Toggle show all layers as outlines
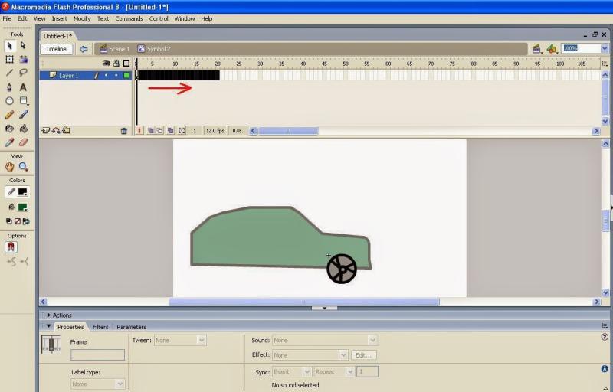 pyautogui.click(x=126, y=64)
